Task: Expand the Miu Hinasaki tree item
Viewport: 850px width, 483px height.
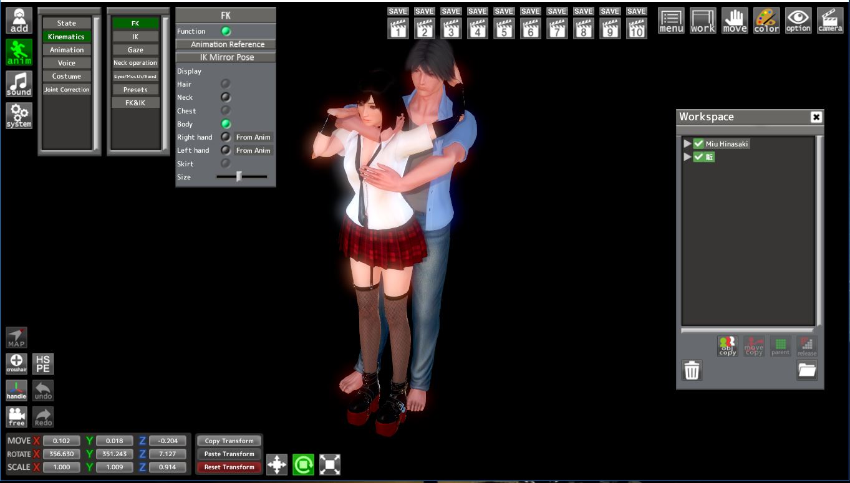Action: pyautogui.click(x=687, y=144)
